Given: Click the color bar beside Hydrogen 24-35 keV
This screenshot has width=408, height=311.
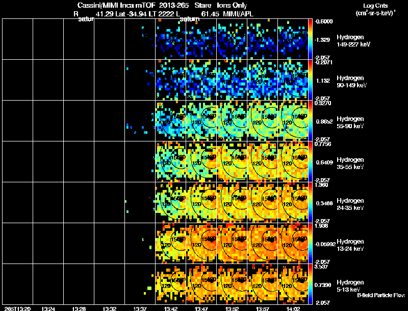Looking at the screenshot, I should pos(310,203).
